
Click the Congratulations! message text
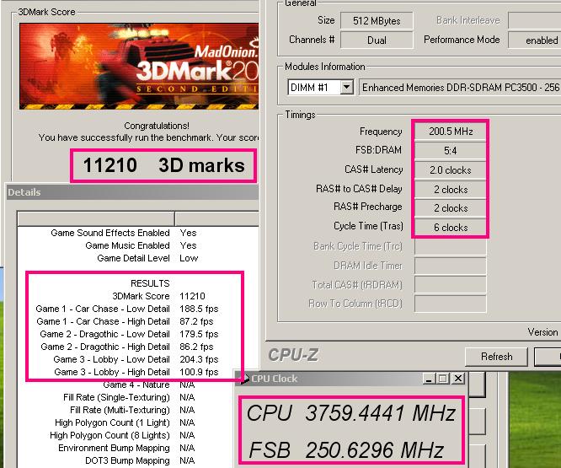[157, 126]
